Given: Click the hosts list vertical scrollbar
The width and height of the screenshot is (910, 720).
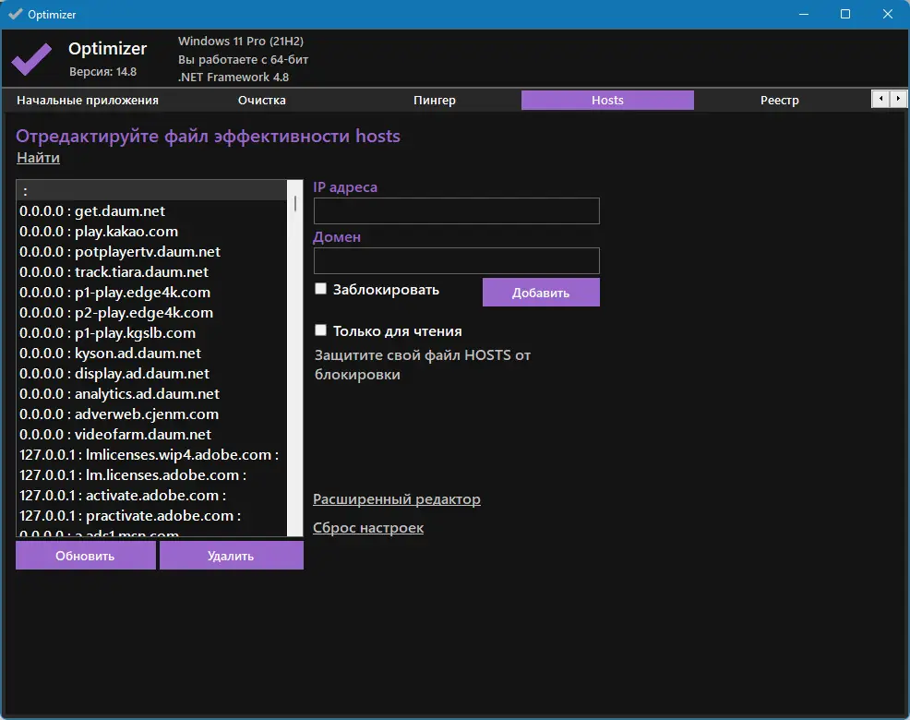Looking at the screenshot, I should [295, 357].
